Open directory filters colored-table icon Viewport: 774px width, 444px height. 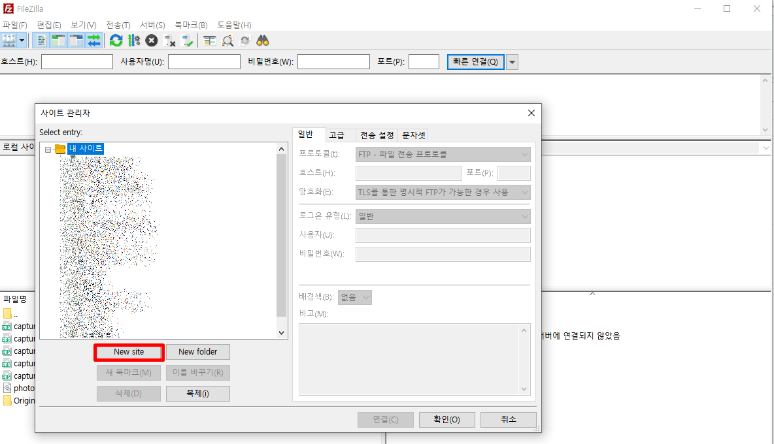(x=210, y=40)
